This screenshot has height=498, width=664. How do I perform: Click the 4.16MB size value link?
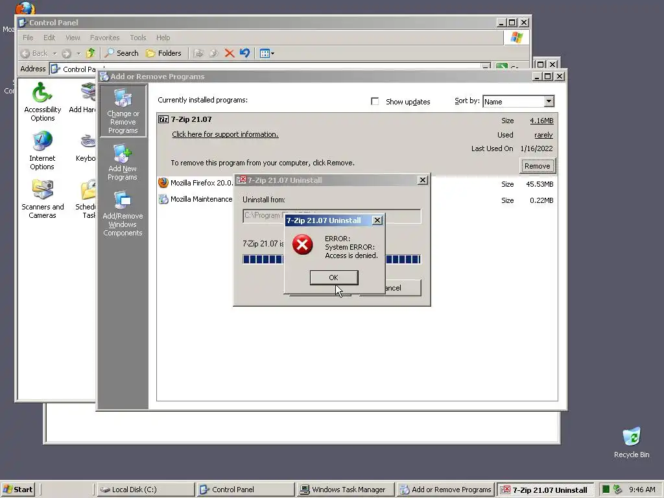pos(541,121)
